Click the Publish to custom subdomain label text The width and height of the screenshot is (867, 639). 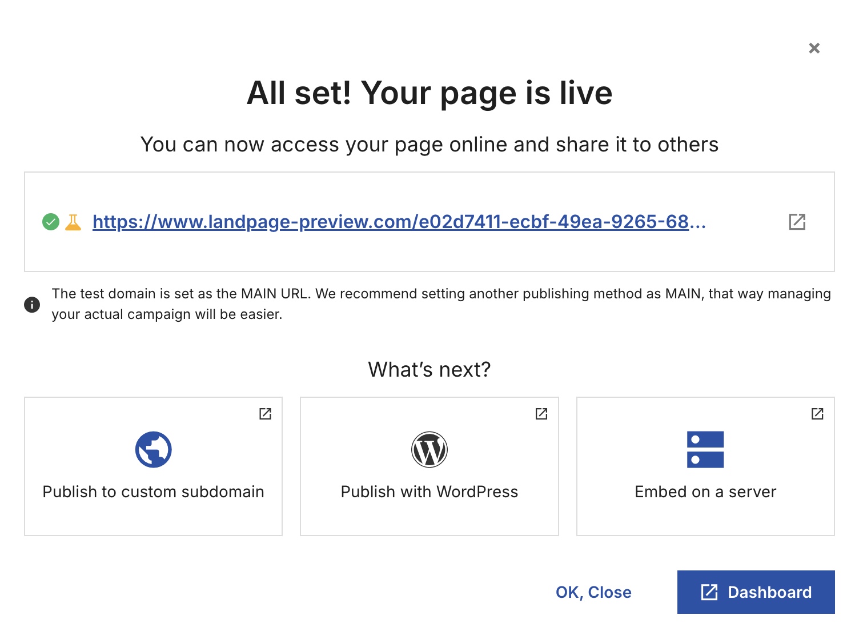pos(153,492)
